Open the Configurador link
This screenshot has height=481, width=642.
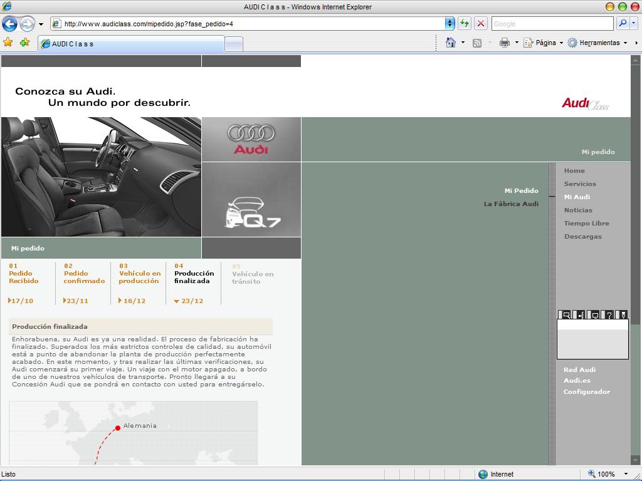point(586,391)
